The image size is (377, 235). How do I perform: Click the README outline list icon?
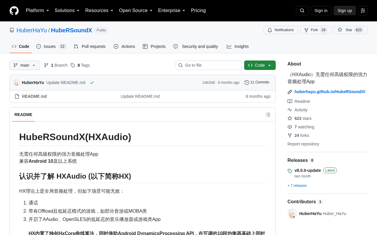tap(268, 115)
